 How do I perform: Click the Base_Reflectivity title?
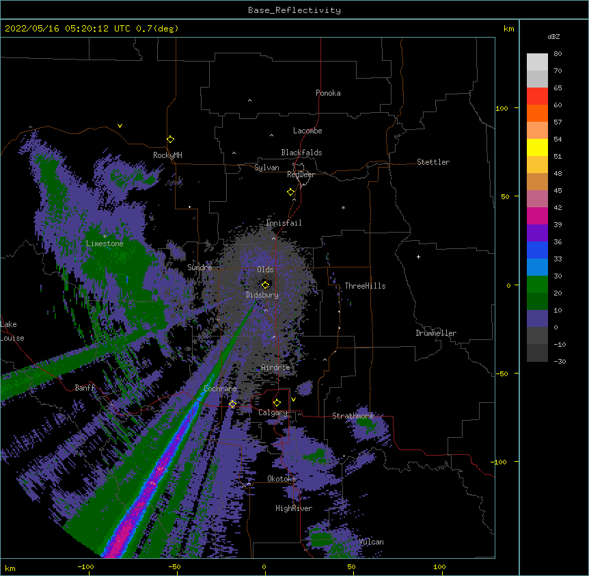click(x=294, y=10)
